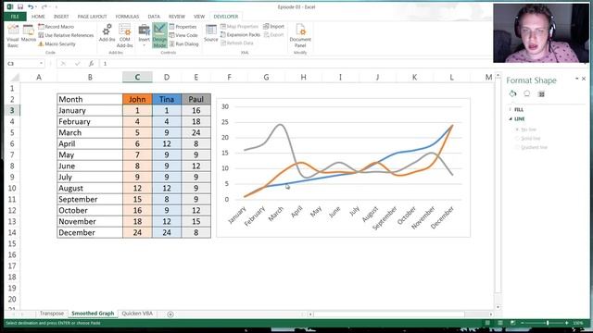Click Run Dialog button

pos(183,43)
